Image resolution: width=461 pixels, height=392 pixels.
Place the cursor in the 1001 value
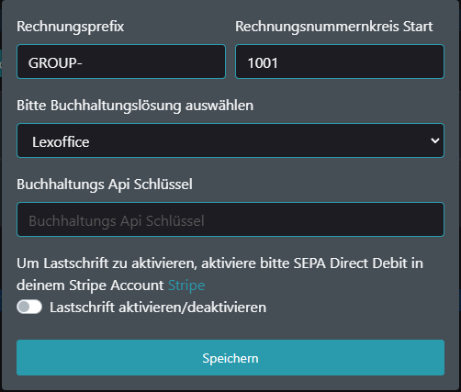point(263,63)
